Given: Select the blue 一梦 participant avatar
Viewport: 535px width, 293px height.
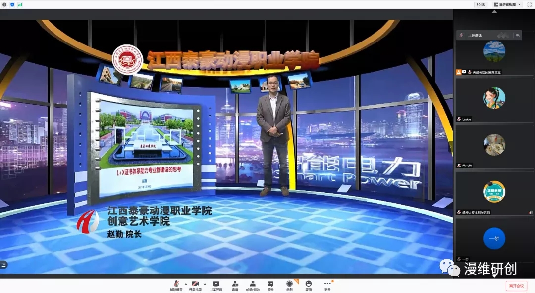Looking at the screenshot, I should pos(494,238).
